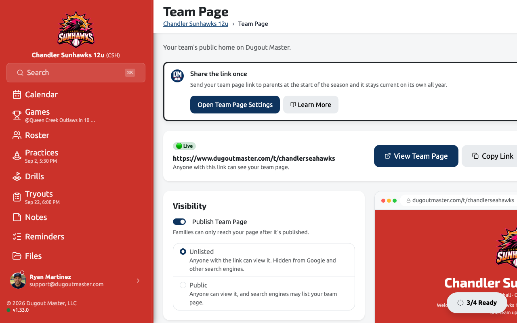This screenshot has height=323, width=517.
Task: Click the lock icon in preview address bar
Action: click(x=408, y=200)
